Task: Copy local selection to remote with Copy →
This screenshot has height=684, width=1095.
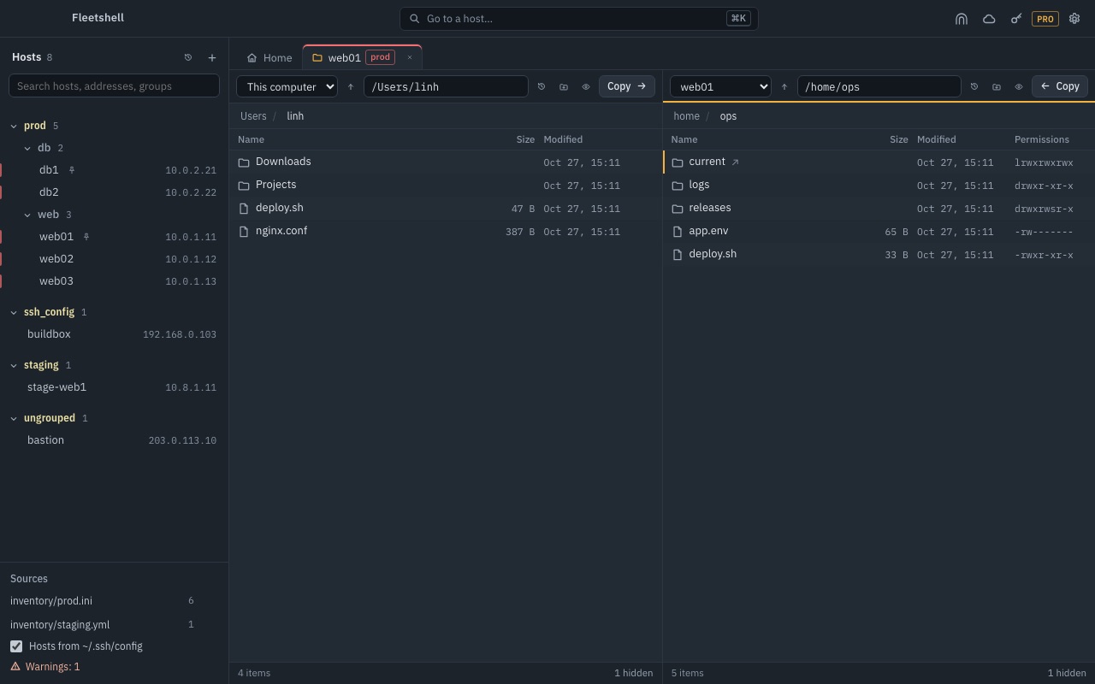Action: point(627,86)
